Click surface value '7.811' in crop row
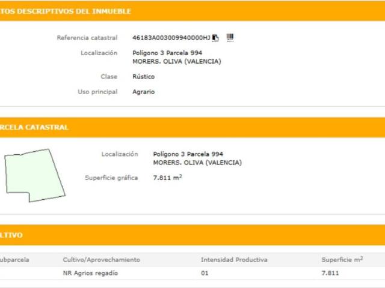The image size is (385, 288). click(330, 273)
